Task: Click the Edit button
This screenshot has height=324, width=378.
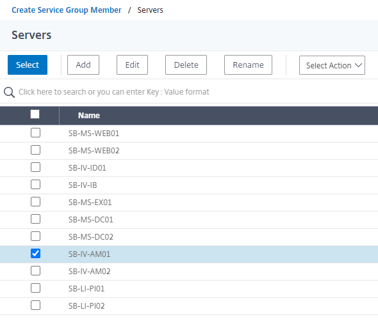Action: click(x=132, y=65)
